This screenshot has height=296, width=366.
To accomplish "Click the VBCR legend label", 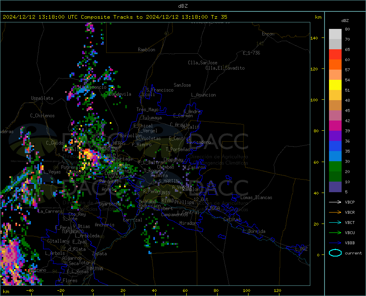I will 350,213.
